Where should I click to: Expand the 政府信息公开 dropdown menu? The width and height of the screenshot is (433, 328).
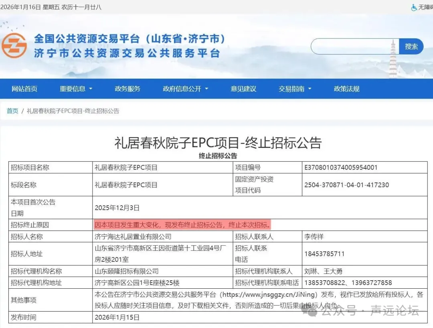pyautogui.click(x=185, y=89)
